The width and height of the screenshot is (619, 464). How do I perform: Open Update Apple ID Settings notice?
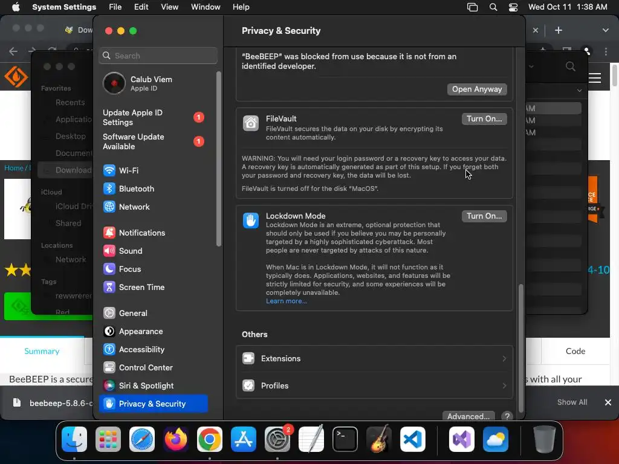point(153,118)
